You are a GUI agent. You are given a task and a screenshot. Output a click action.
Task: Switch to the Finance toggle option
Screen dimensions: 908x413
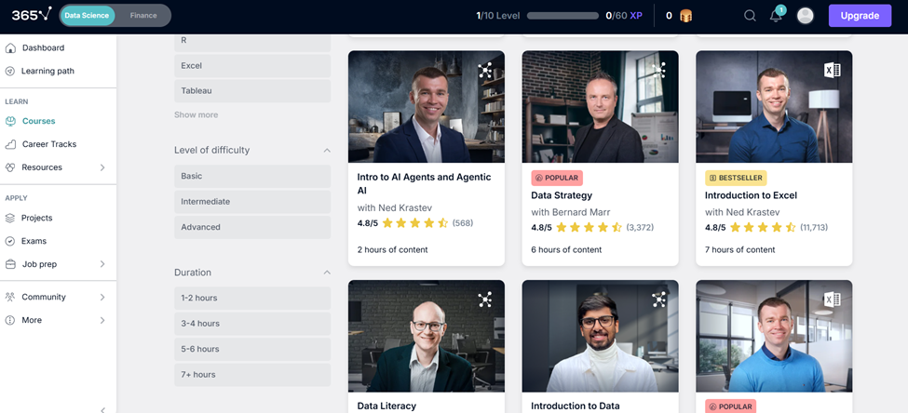coord(143,15)
